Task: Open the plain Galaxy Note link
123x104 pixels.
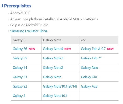Action: pos(52,77)
